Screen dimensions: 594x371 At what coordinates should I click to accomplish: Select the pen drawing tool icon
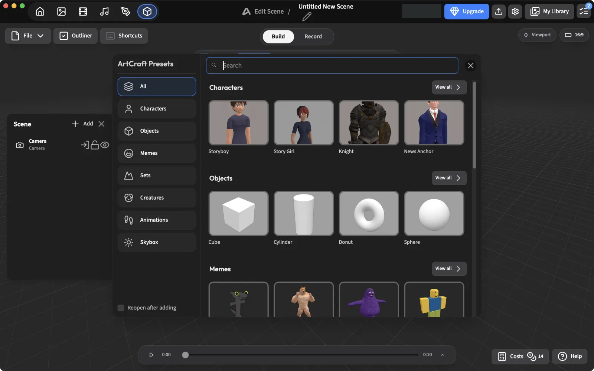point(126,12)
